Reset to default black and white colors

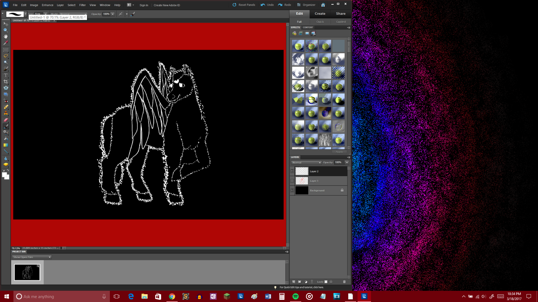pyautogui.click(x=3, y=170)
